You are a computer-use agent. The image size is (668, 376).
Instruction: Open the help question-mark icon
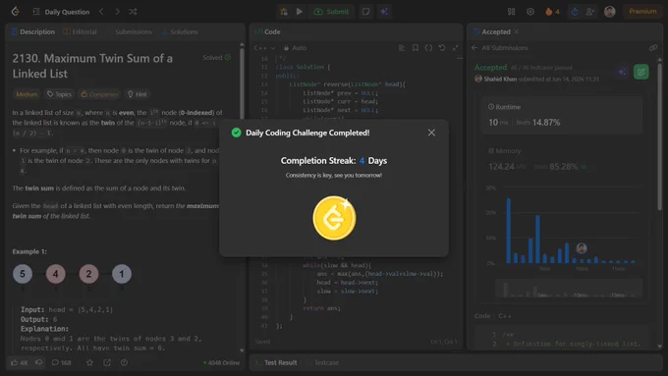[124, 363]
